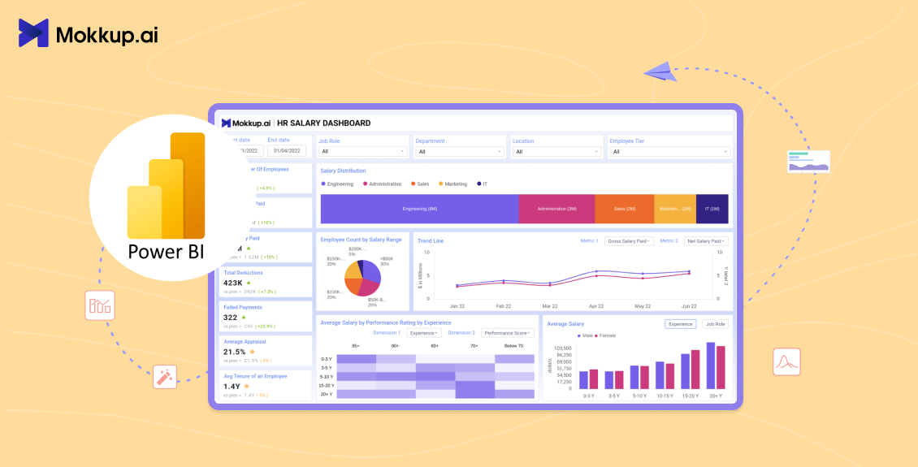Open the Employee Tier filter dropdown
The width and height of the screenshot is (918, 467).
[x=669, y=151]
